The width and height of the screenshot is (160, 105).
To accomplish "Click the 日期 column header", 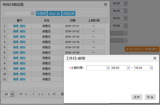I will 73,21.
